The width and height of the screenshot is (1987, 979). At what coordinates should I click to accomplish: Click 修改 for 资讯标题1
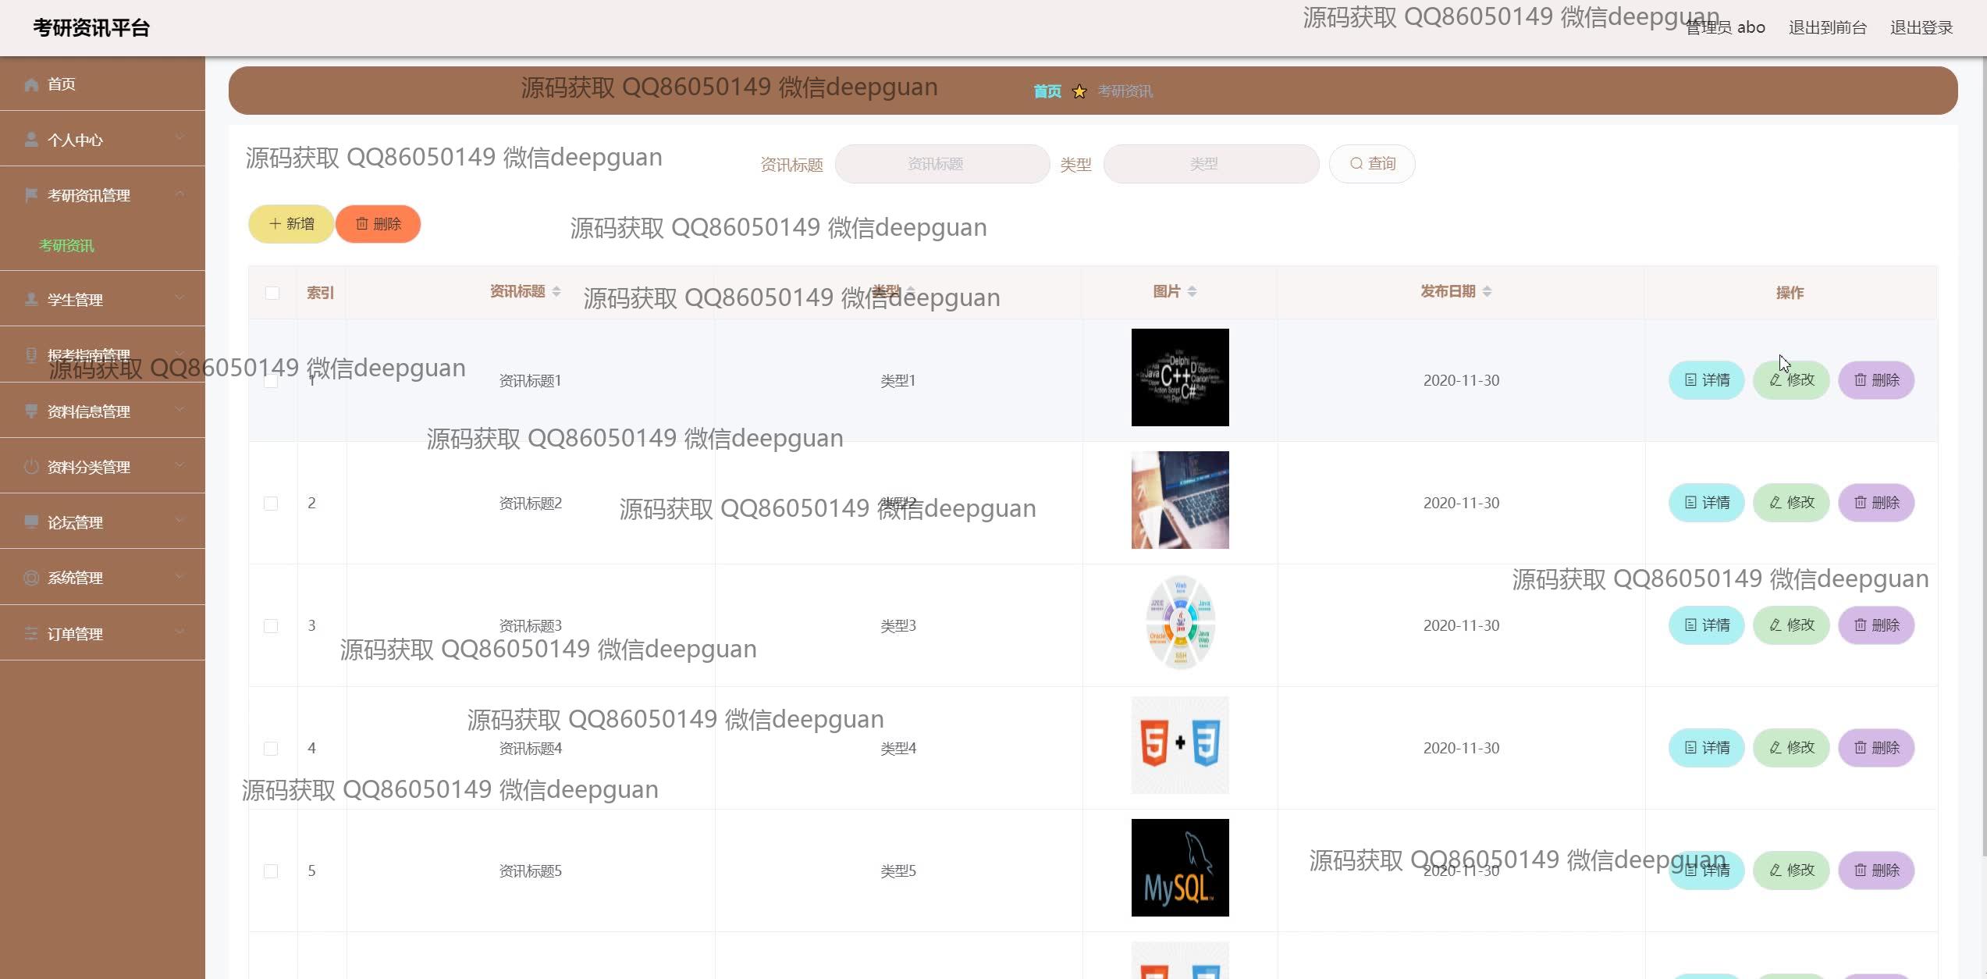pyautogui.click(x=1791, y=380)
